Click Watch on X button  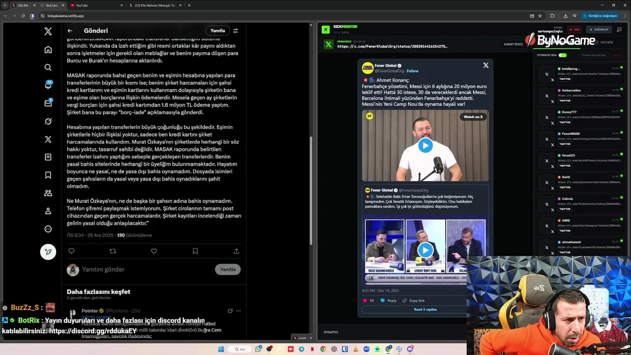pyautogui.click(x=473, y=117)
